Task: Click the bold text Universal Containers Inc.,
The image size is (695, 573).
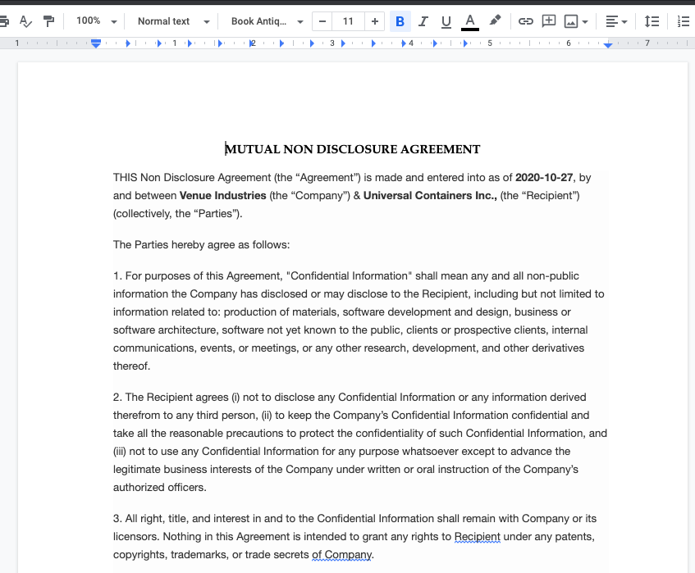Action: click(431, 196)
